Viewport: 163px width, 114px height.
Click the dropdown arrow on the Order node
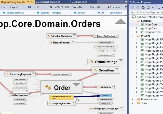76,85
